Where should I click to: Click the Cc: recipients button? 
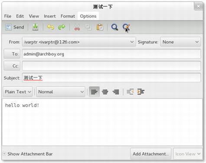(x=12, y=66)
